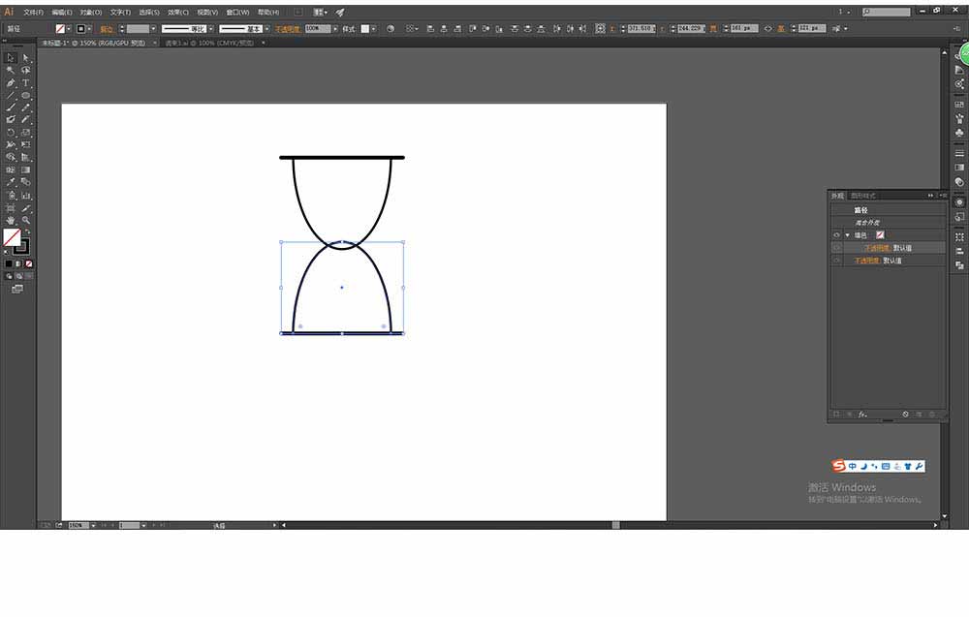Select the Lasso tool
The width and height of the screenshot is (969, 617).
click(x=26, y=71)
